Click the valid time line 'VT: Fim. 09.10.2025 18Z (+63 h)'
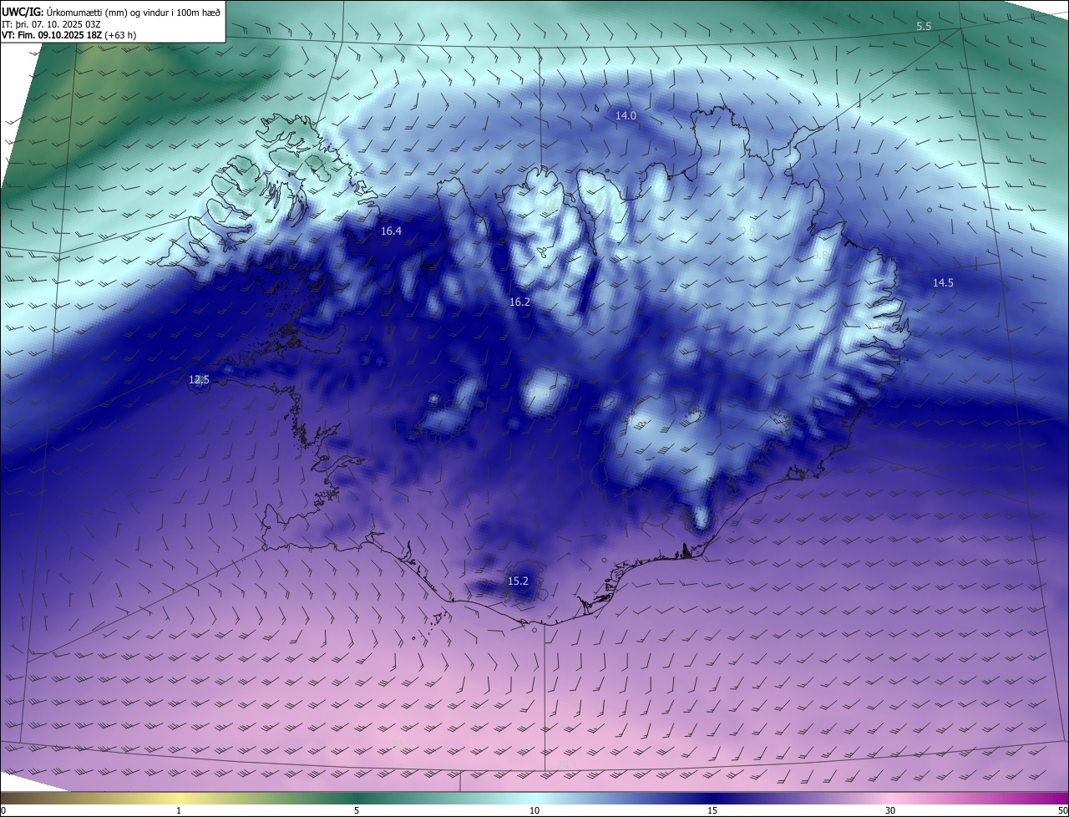Image resolution: width=1069 pixels, height=817 pixels. click(68, 35)
